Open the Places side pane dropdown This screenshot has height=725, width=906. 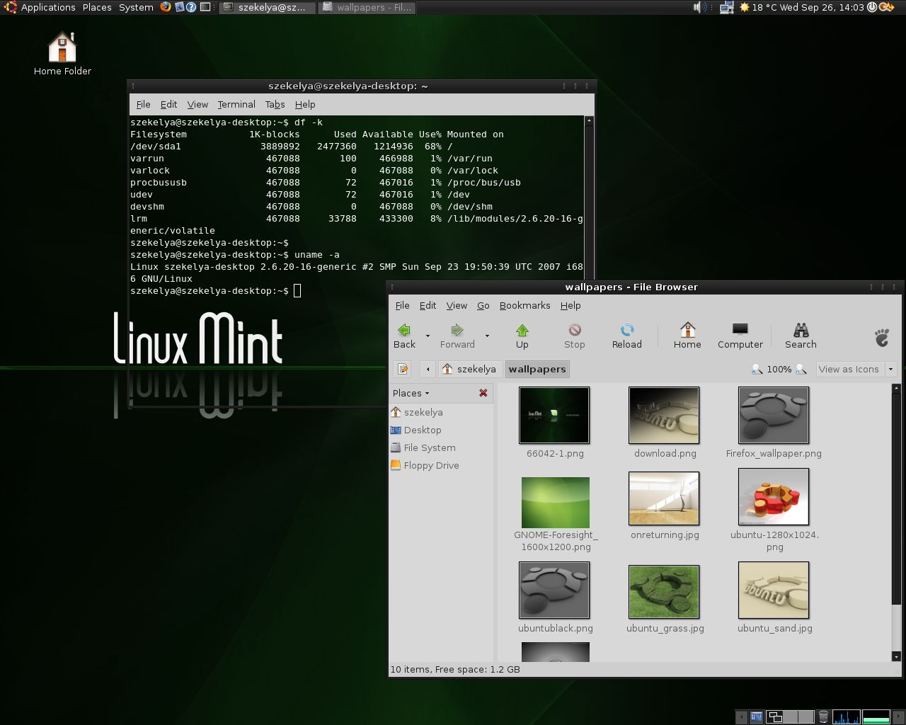tap(411, 393)
